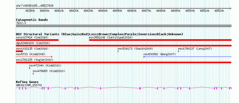Click the gray 7p12.3 cytoband bar

(124, 26)
